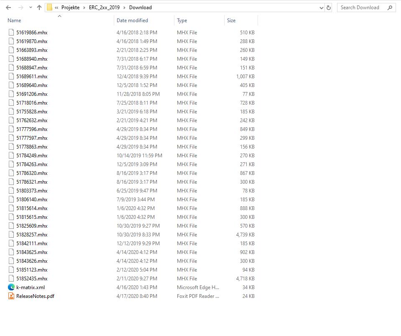
Task: Select file name 51843625.mhx
Action: pyautogui.click(x=32, y=252)
